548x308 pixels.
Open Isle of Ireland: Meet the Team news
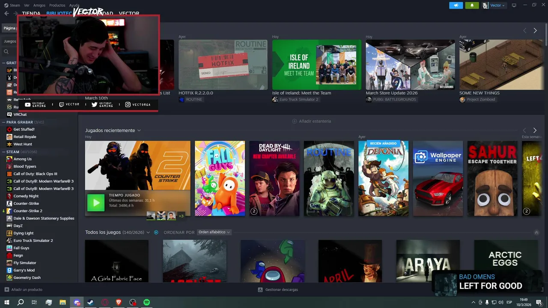[317, 65]
